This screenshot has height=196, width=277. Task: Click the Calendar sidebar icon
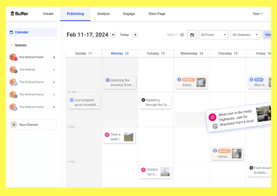(11, 32)
